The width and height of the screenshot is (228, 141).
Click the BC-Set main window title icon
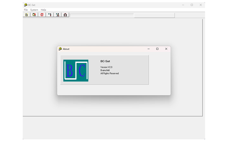(x=26, y=5)
